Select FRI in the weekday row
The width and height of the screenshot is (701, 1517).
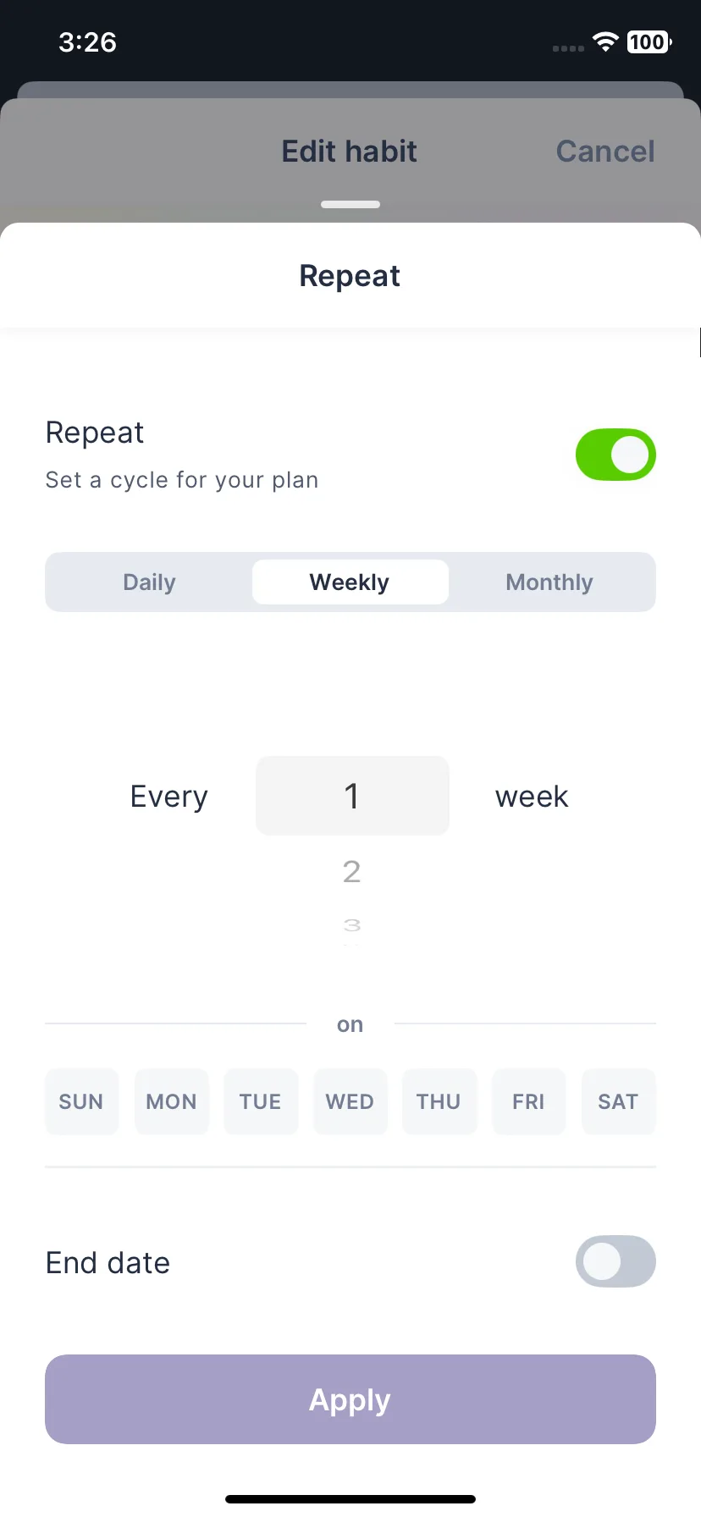tap(528, 1101)
